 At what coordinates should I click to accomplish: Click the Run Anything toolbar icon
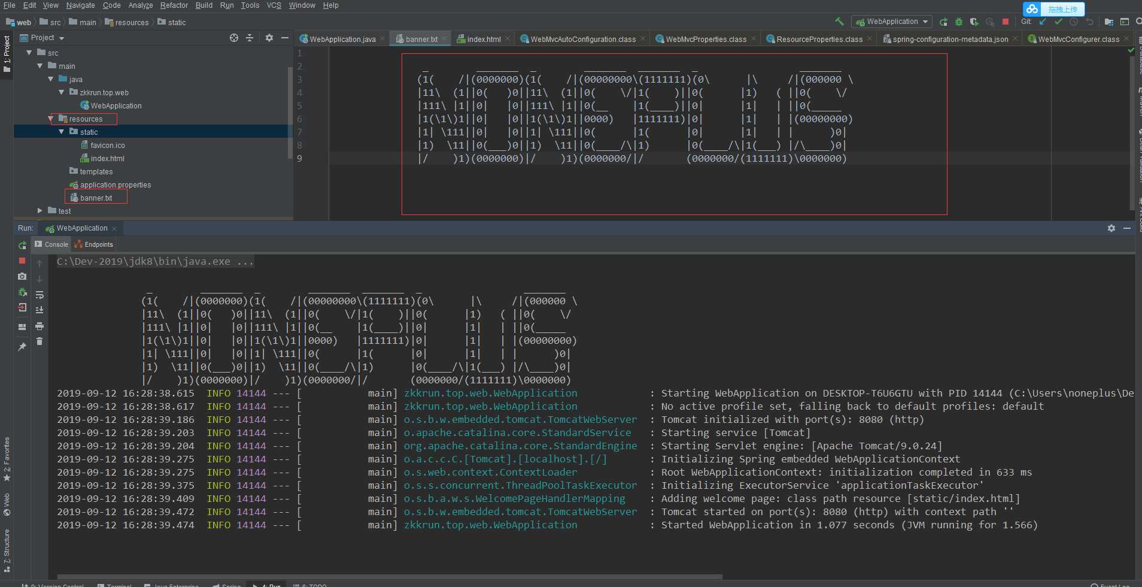click(1124, 22)
